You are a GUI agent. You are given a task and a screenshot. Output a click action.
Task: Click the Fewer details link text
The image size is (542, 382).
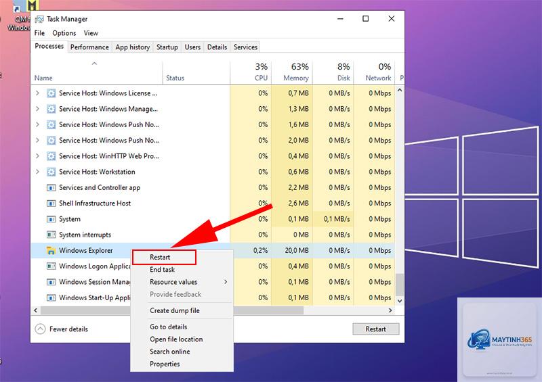[x=68, y=329]
